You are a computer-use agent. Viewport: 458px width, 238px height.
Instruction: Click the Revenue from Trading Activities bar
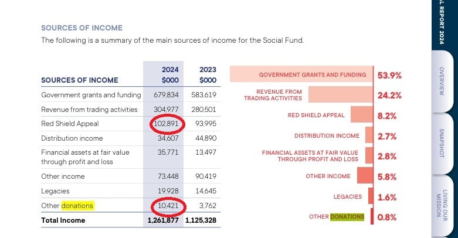340,94
